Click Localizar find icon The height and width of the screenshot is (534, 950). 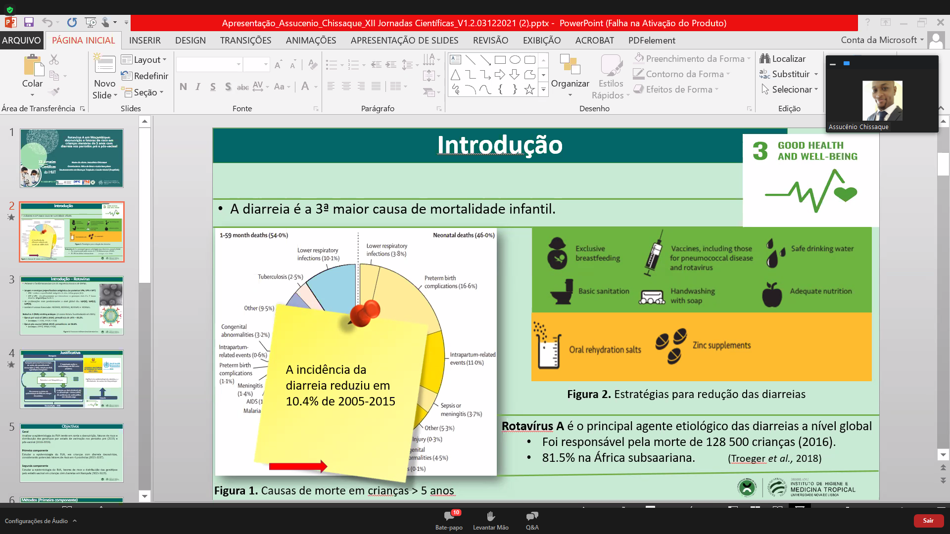pos(765,58)
